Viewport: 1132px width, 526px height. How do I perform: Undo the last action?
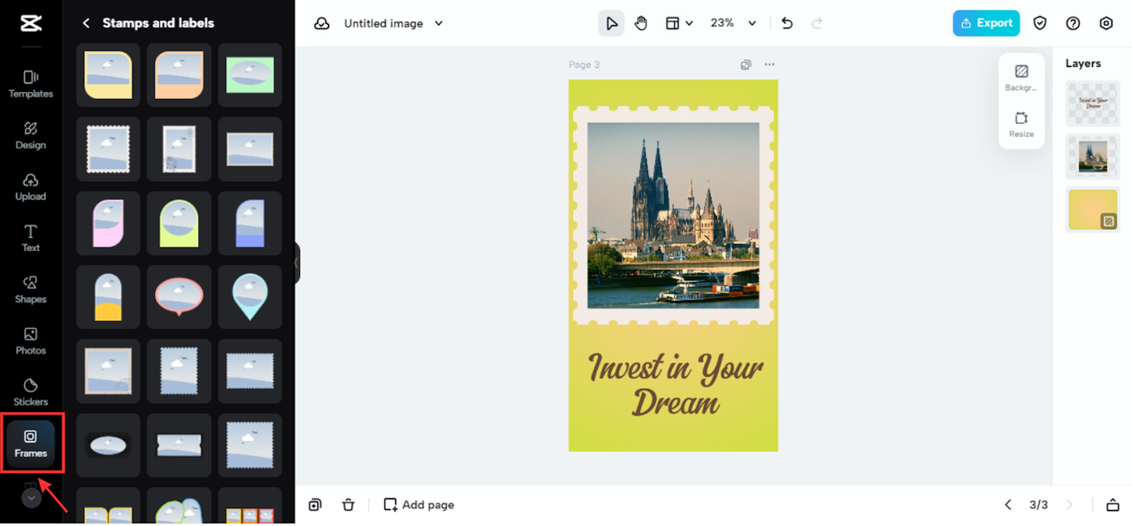[787, 24]
